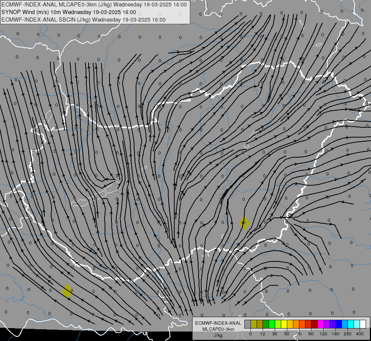Click the legend tick label 120

[324, 334]
